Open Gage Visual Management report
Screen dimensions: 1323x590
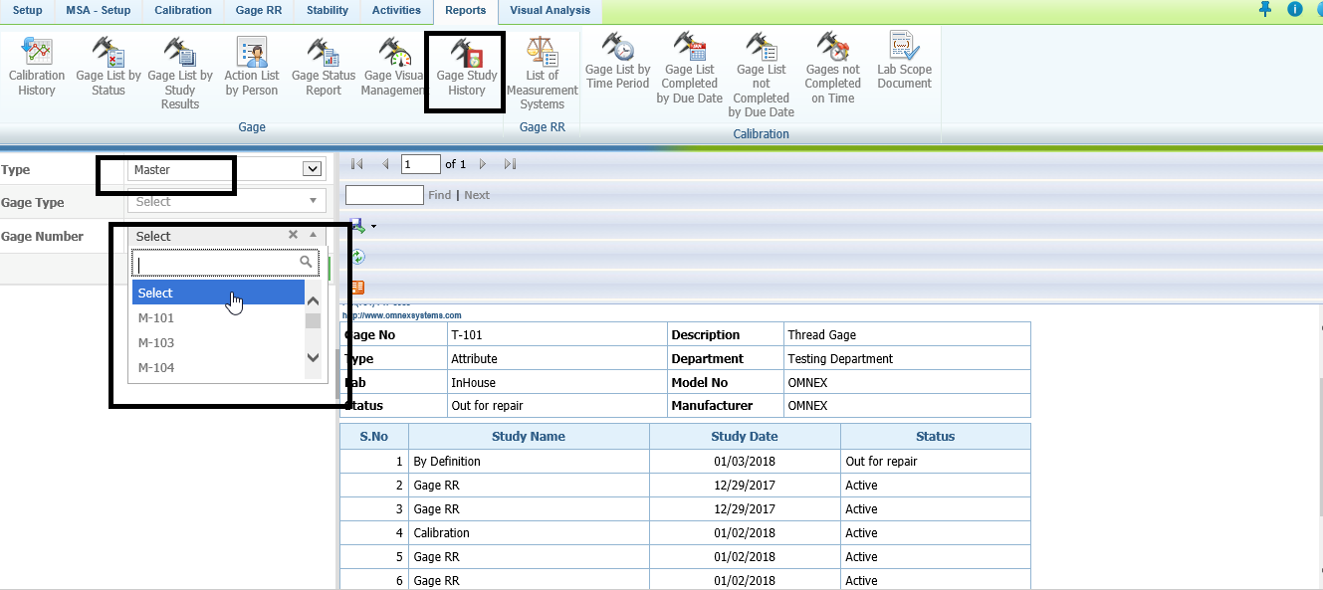pyautogui.click(x=394, y=68)
